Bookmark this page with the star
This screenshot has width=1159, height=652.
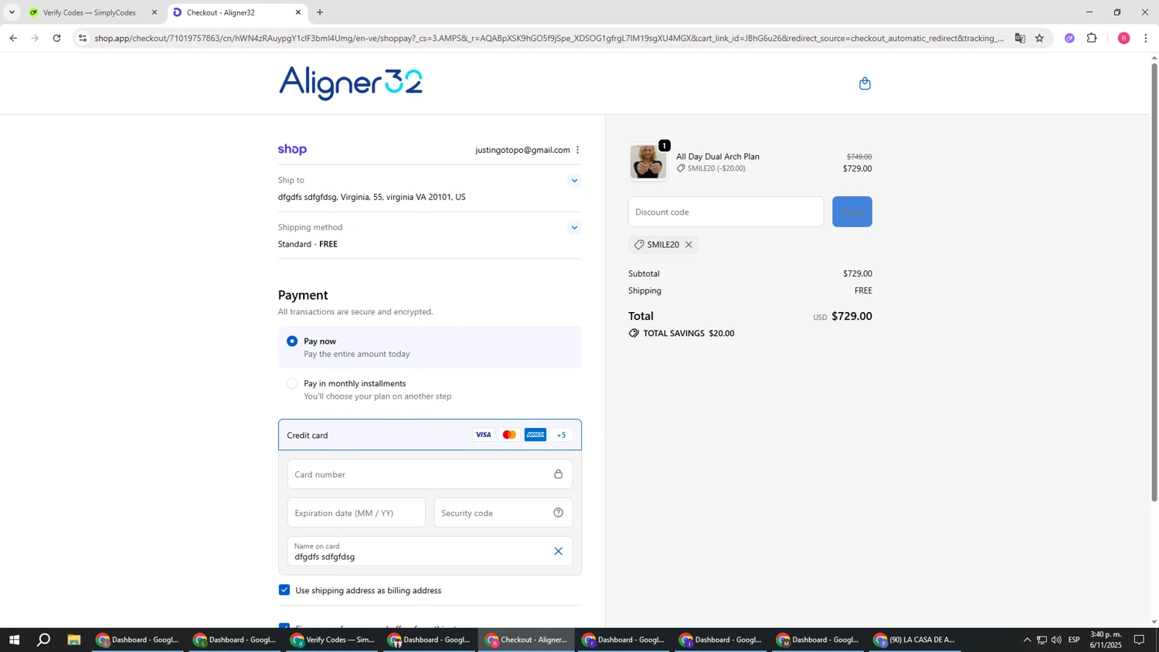[x=1039, y=38]
